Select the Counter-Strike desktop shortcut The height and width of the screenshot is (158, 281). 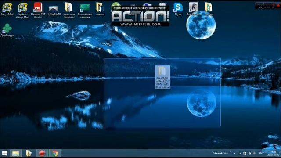click(193, 9)
